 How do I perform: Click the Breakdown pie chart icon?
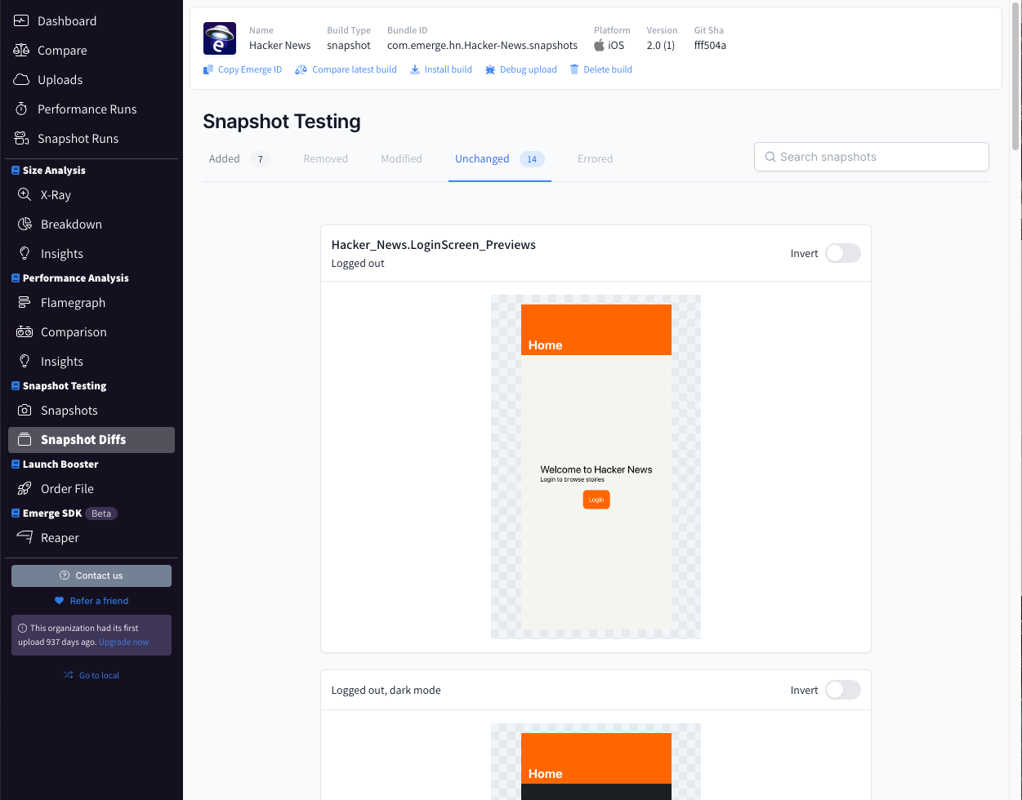coord(25,224)
